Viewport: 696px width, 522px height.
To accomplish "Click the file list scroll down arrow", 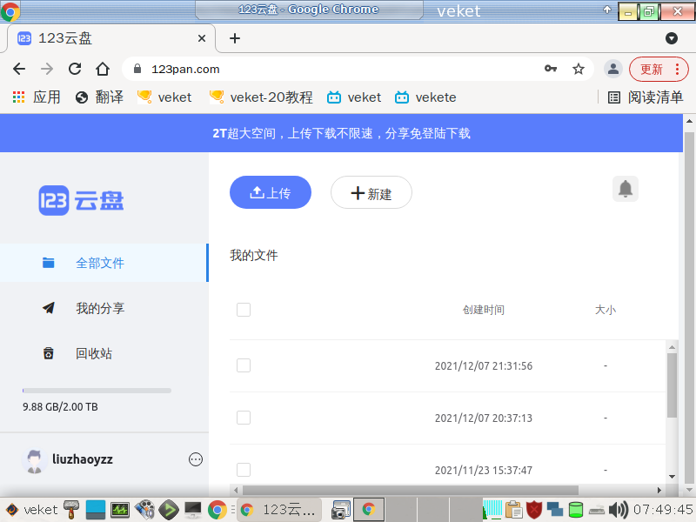I will click(x=672, y=477).
